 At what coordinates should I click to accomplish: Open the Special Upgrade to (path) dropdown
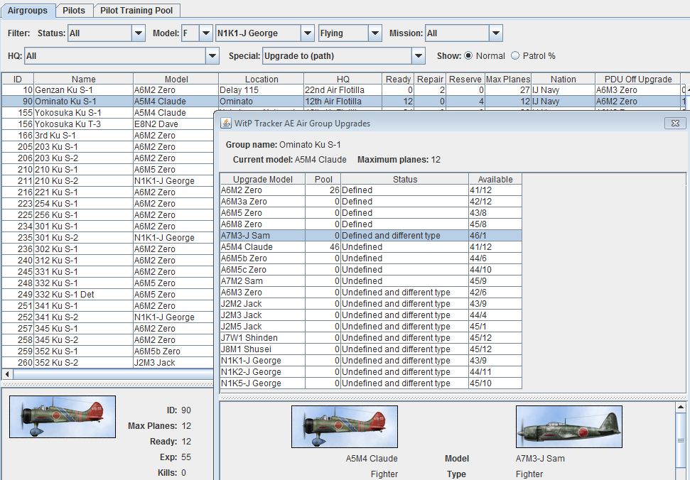point(418,55)
